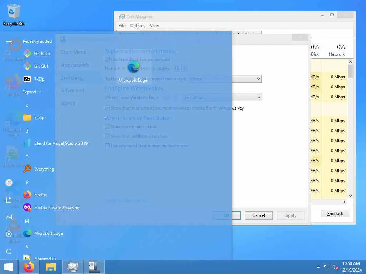Click End task in Task Manager
Screen dimensions: 366x274
pyautogui.click(x=335, y=214)
